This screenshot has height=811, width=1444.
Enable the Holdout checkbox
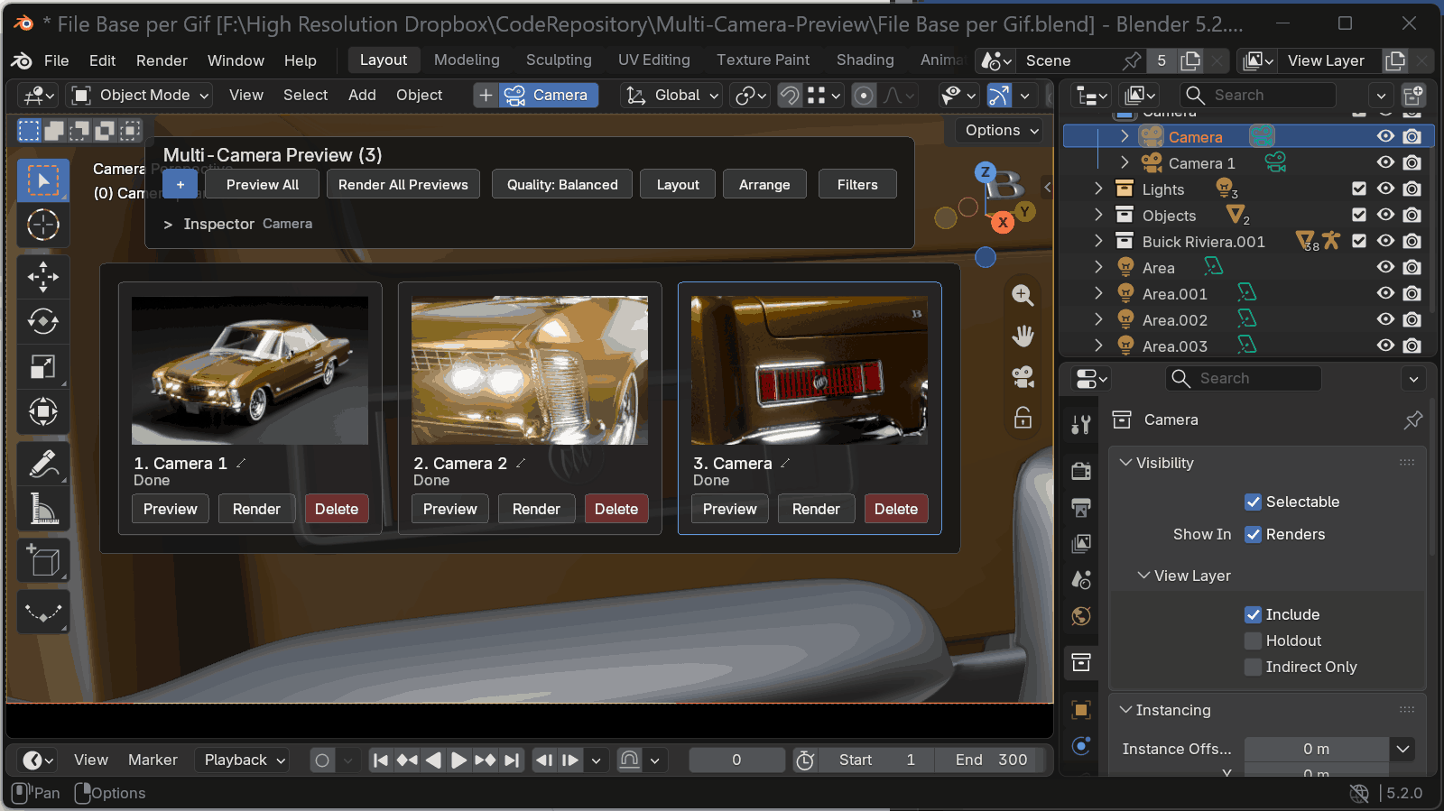pyautogui.click(x=1253, y=641)
